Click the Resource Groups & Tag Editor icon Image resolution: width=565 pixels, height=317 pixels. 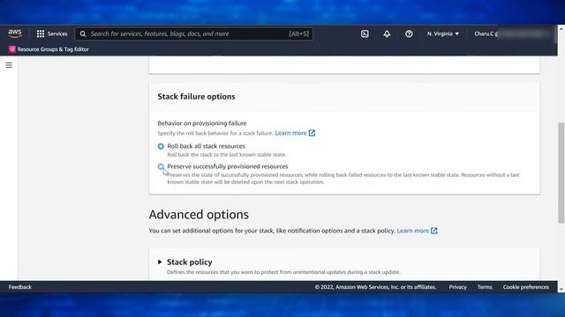(x=11, y=49)
